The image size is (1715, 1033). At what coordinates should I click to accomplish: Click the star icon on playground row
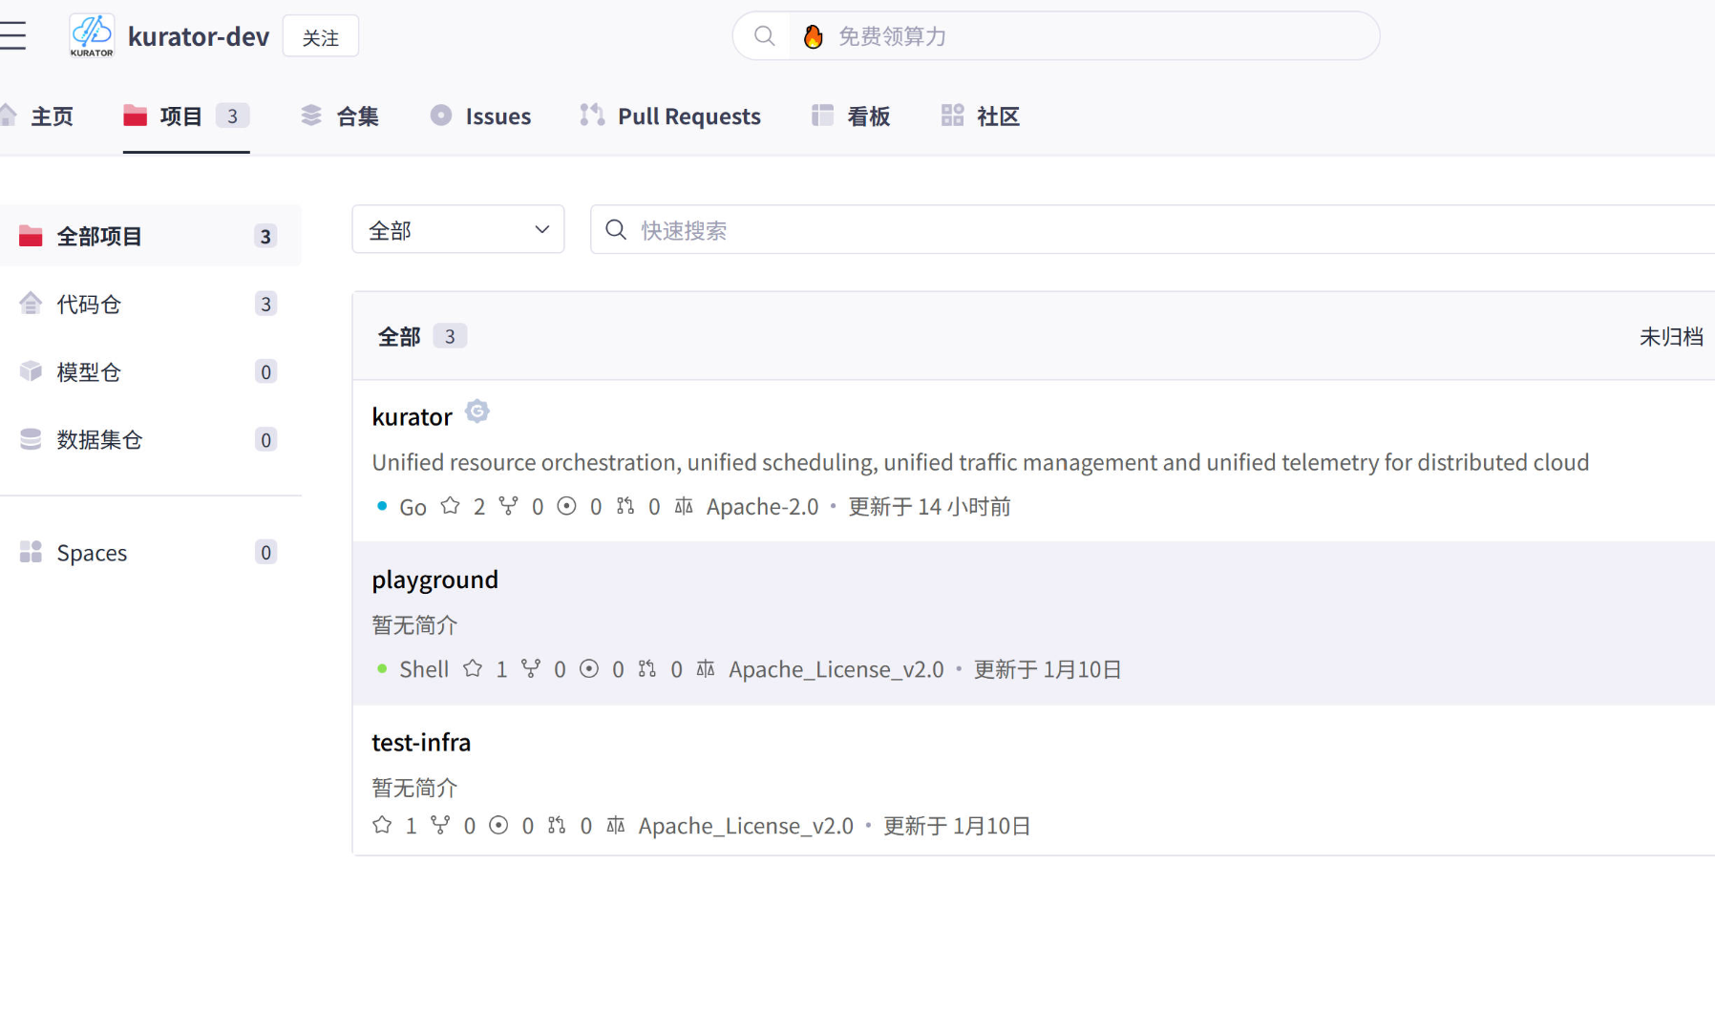[x=473, y=668]
